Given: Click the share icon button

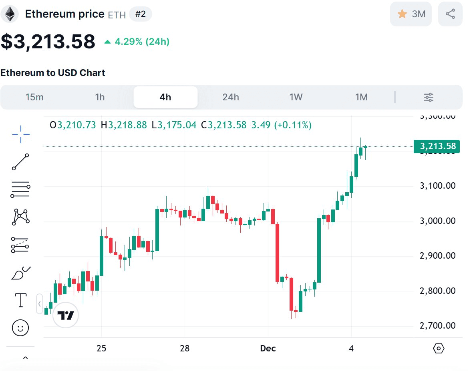Looking at the screenshot, I should (450, 14).
